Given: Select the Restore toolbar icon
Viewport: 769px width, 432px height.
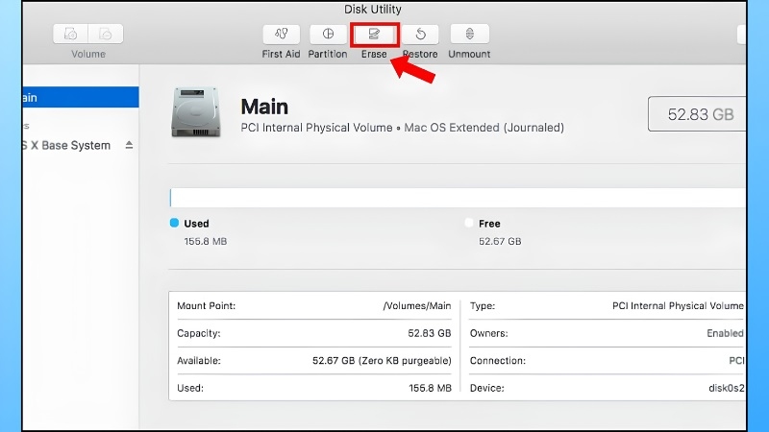Looking at the screenshot, I should pyautogui.click(x=420, y=34).
